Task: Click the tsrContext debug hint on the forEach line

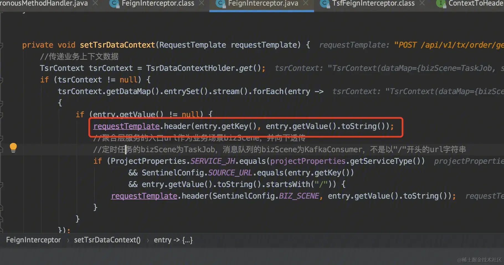Action: (x=418, y=91)
